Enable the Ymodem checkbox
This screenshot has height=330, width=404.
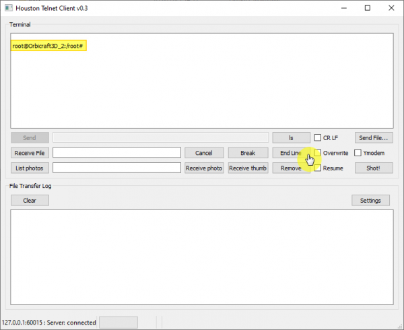[358, 153]
